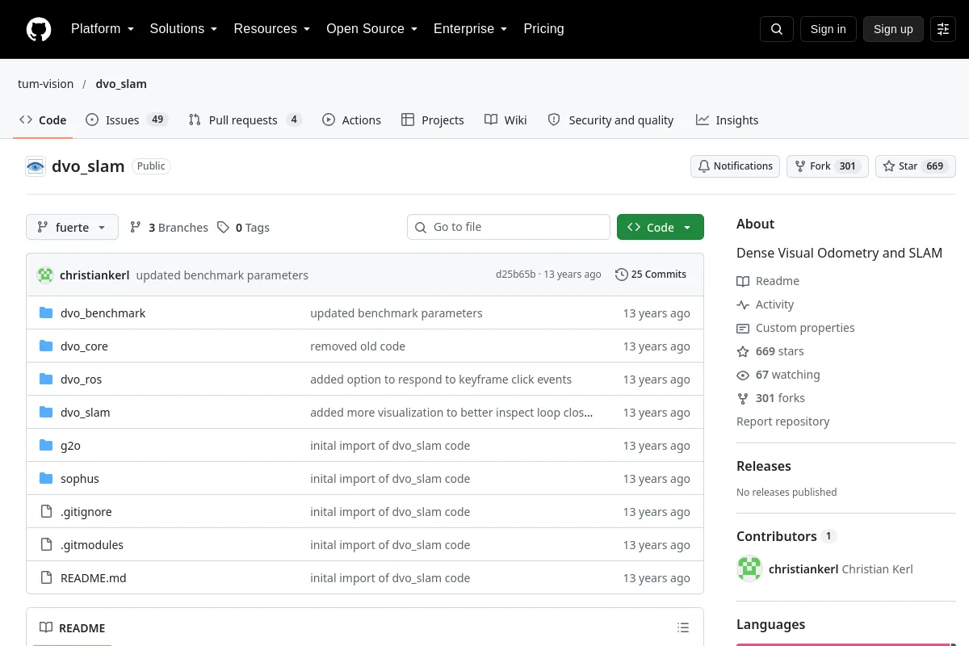Open the GitHub homepage logo
Image resolution: width=969 pixels, height=646 pixels.
[x=39, y=29]
